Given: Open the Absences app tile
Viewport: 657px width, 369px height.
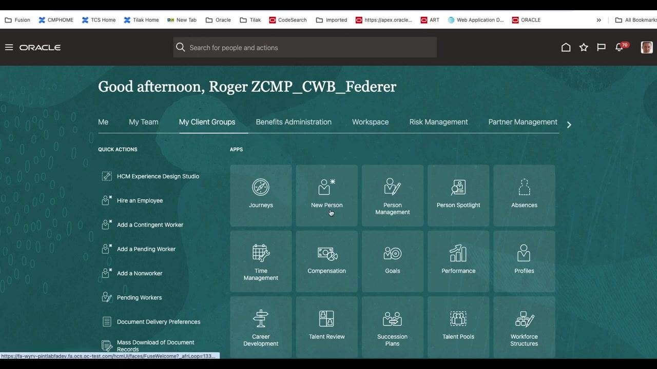Looking at the screenshot, I should pos(524,195).
